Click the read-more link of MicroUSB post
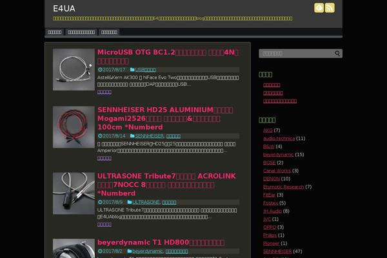This screenshot has width=387, height=258. (104, 92)
